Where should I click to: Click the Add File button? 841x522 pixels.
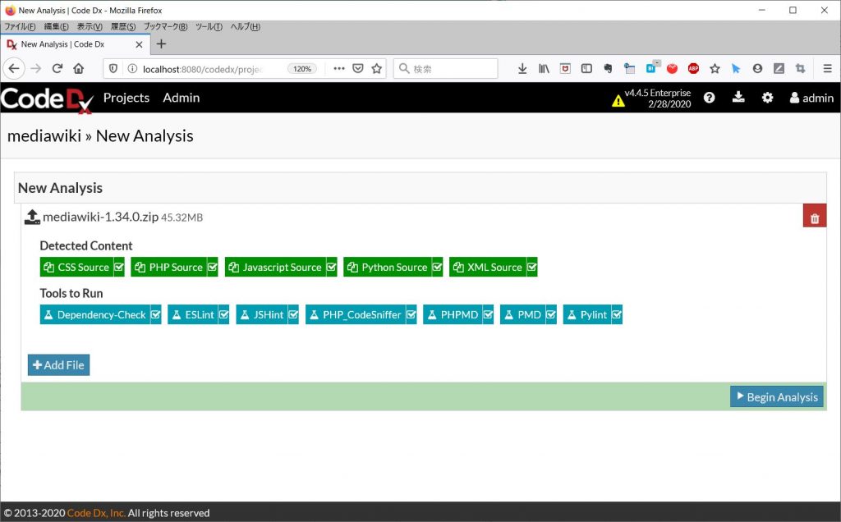pyautogui.click(x=58, y=365)
